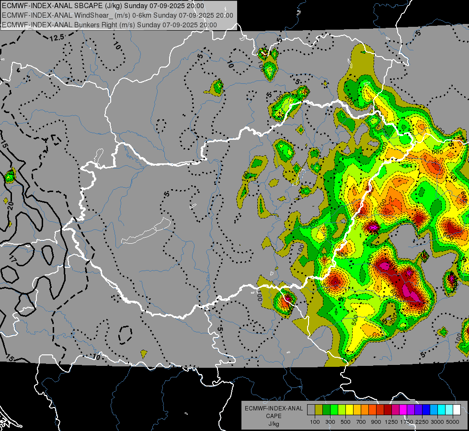This screenshot has width=469, height=431.
Task: Click the pure yellow legend swatch
Action: click(349, 409)
